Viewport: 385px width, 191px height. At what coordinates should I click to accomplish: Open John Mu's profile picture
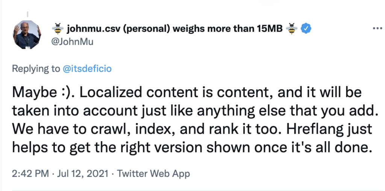point(27,35)
